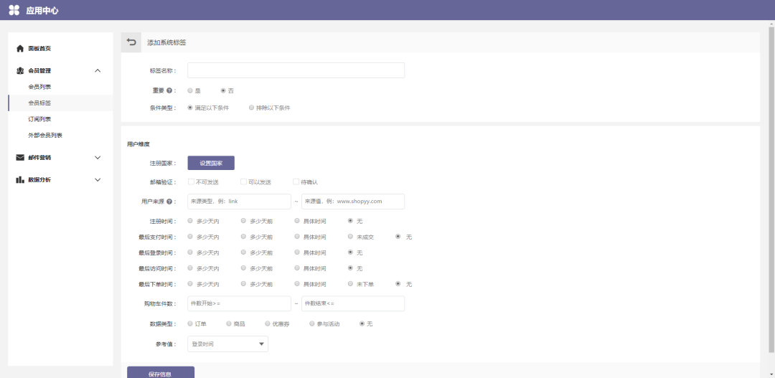
Task: Select 具体时间 for 最后登录时间
Action: (x=297, y=252)
